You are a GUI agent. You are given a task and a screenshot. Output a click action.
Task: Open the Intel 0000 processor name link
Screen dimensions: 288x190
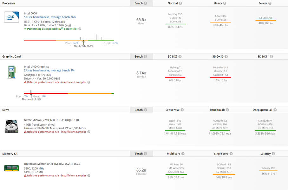pyautogui.click(x=31, y=13)
